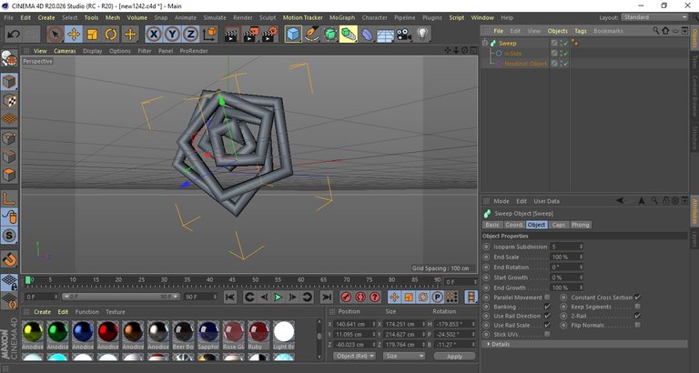Open Edit Render Settings icon
Viewport: 699px width, 373px height.
[x=270, y=35]
